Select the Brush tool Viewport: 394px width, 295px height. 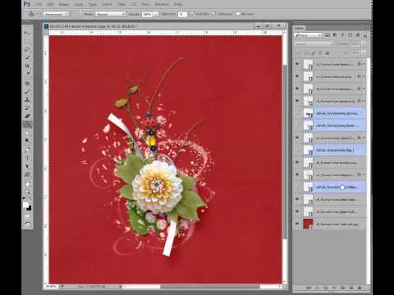pyautogui.click(x=27, y=92)
